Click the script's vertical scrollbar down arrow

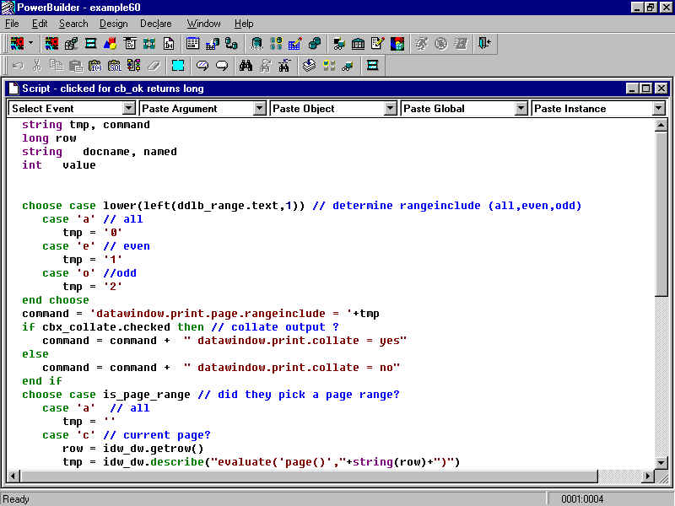[661, 462]
